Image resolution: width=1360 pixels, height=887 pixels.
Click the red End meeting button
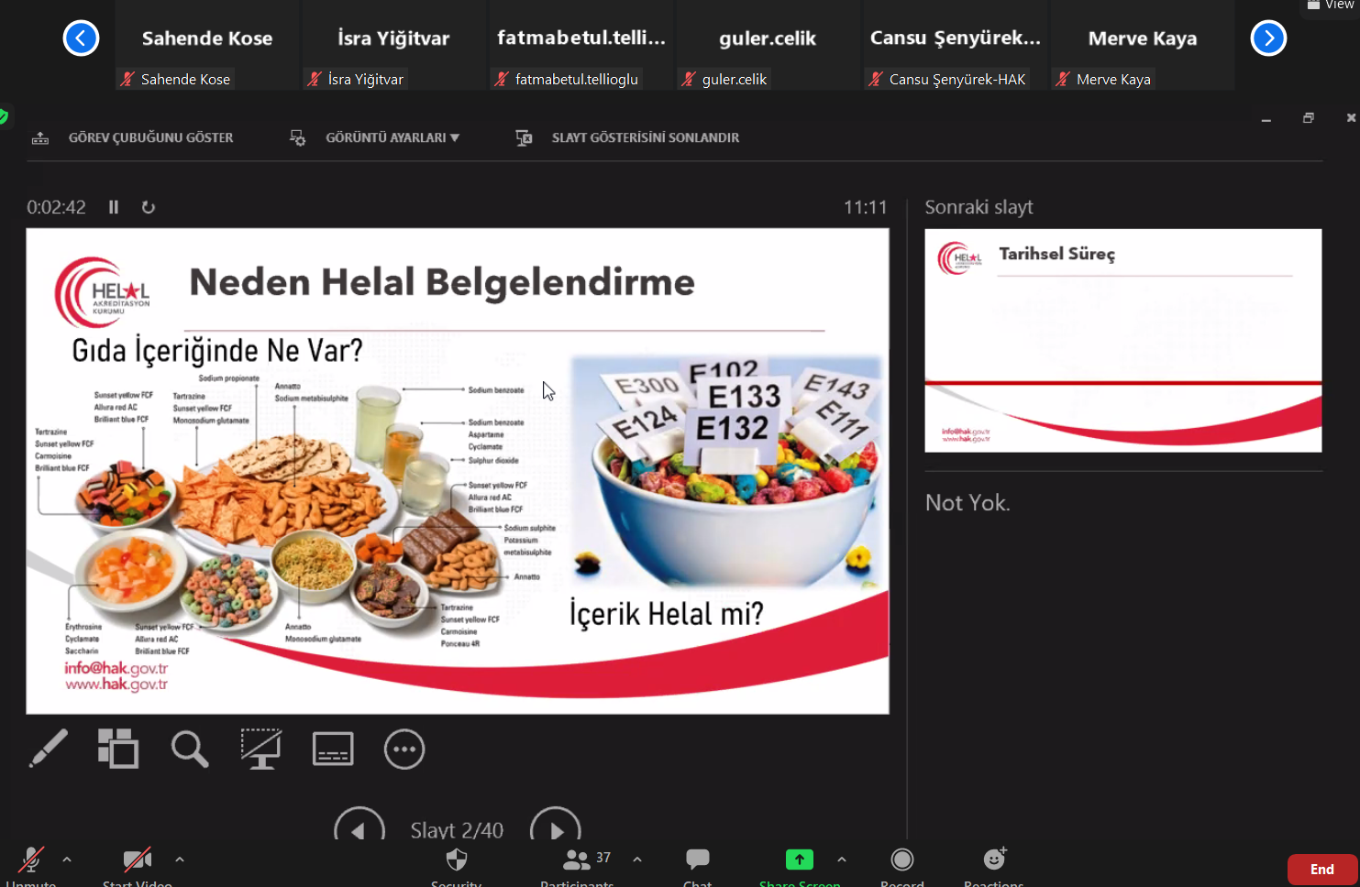tap(1321, 870)
